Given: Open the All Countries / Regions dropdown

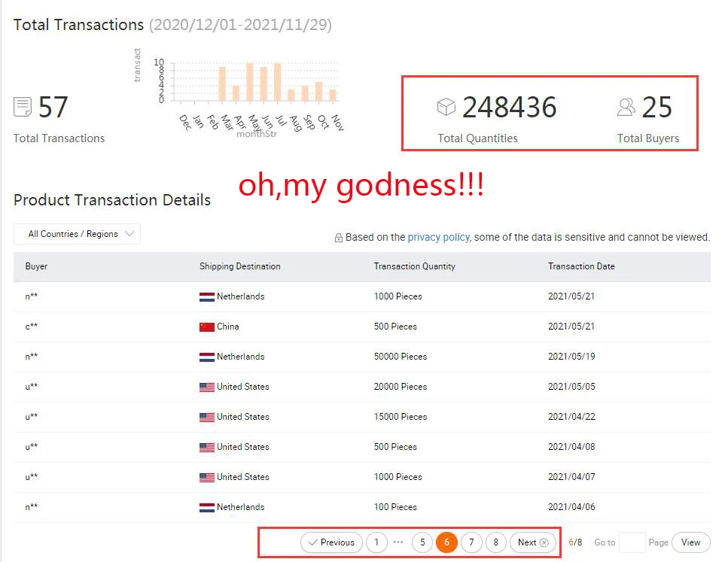Looking at the screenshot, I should point(77,234).
